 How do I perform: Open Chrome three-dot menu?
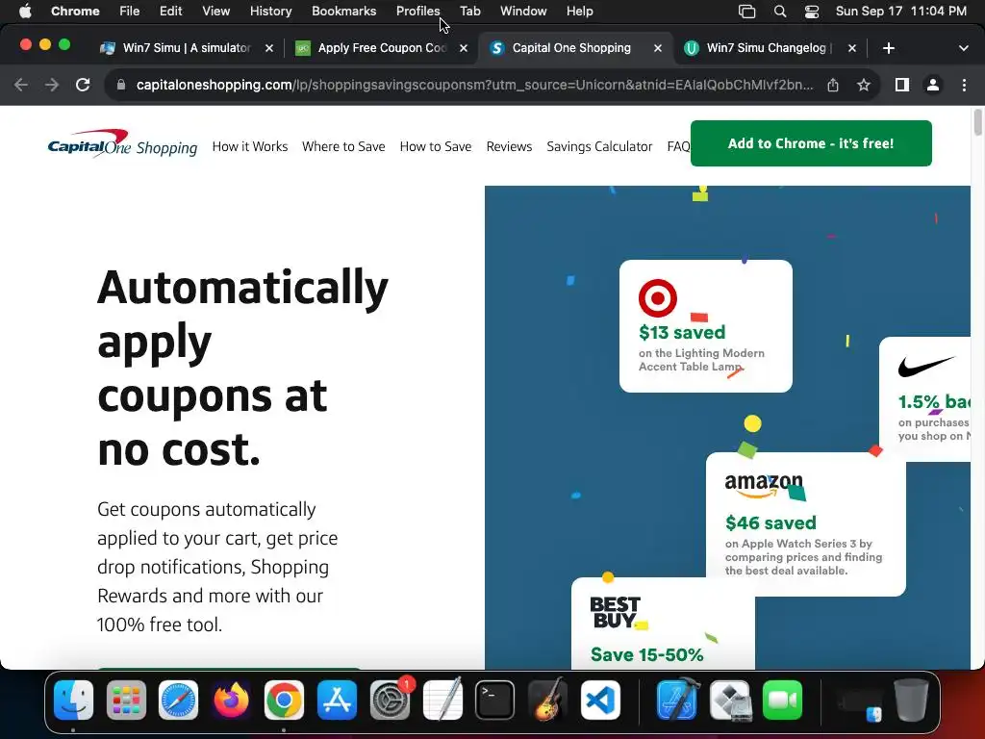(964, 85)
